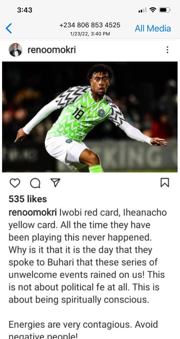Tap renoomokri username in caption
Screen dimensions: 180x339
pos(33,213)
